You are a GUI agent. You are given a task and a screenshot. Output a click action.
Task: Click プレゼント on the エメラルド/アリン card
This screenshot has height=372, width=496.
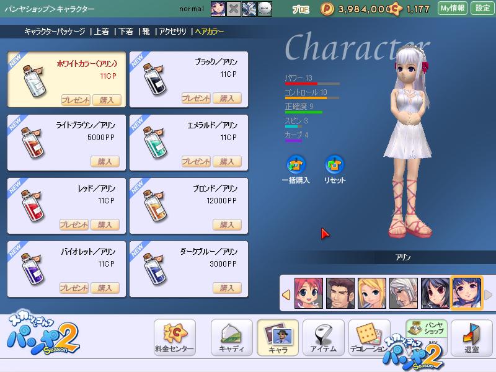click(196, 161)
